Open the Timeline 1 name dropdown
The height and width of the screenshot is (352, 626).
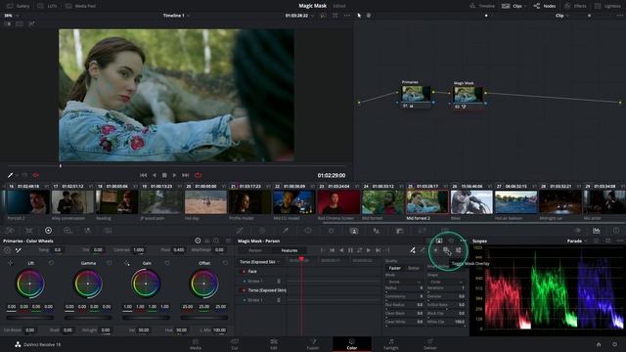click(x=176, y=16)
